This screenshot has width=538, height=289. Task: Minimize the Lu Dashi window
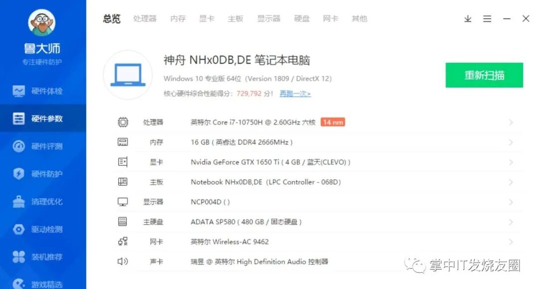[507, 18]
